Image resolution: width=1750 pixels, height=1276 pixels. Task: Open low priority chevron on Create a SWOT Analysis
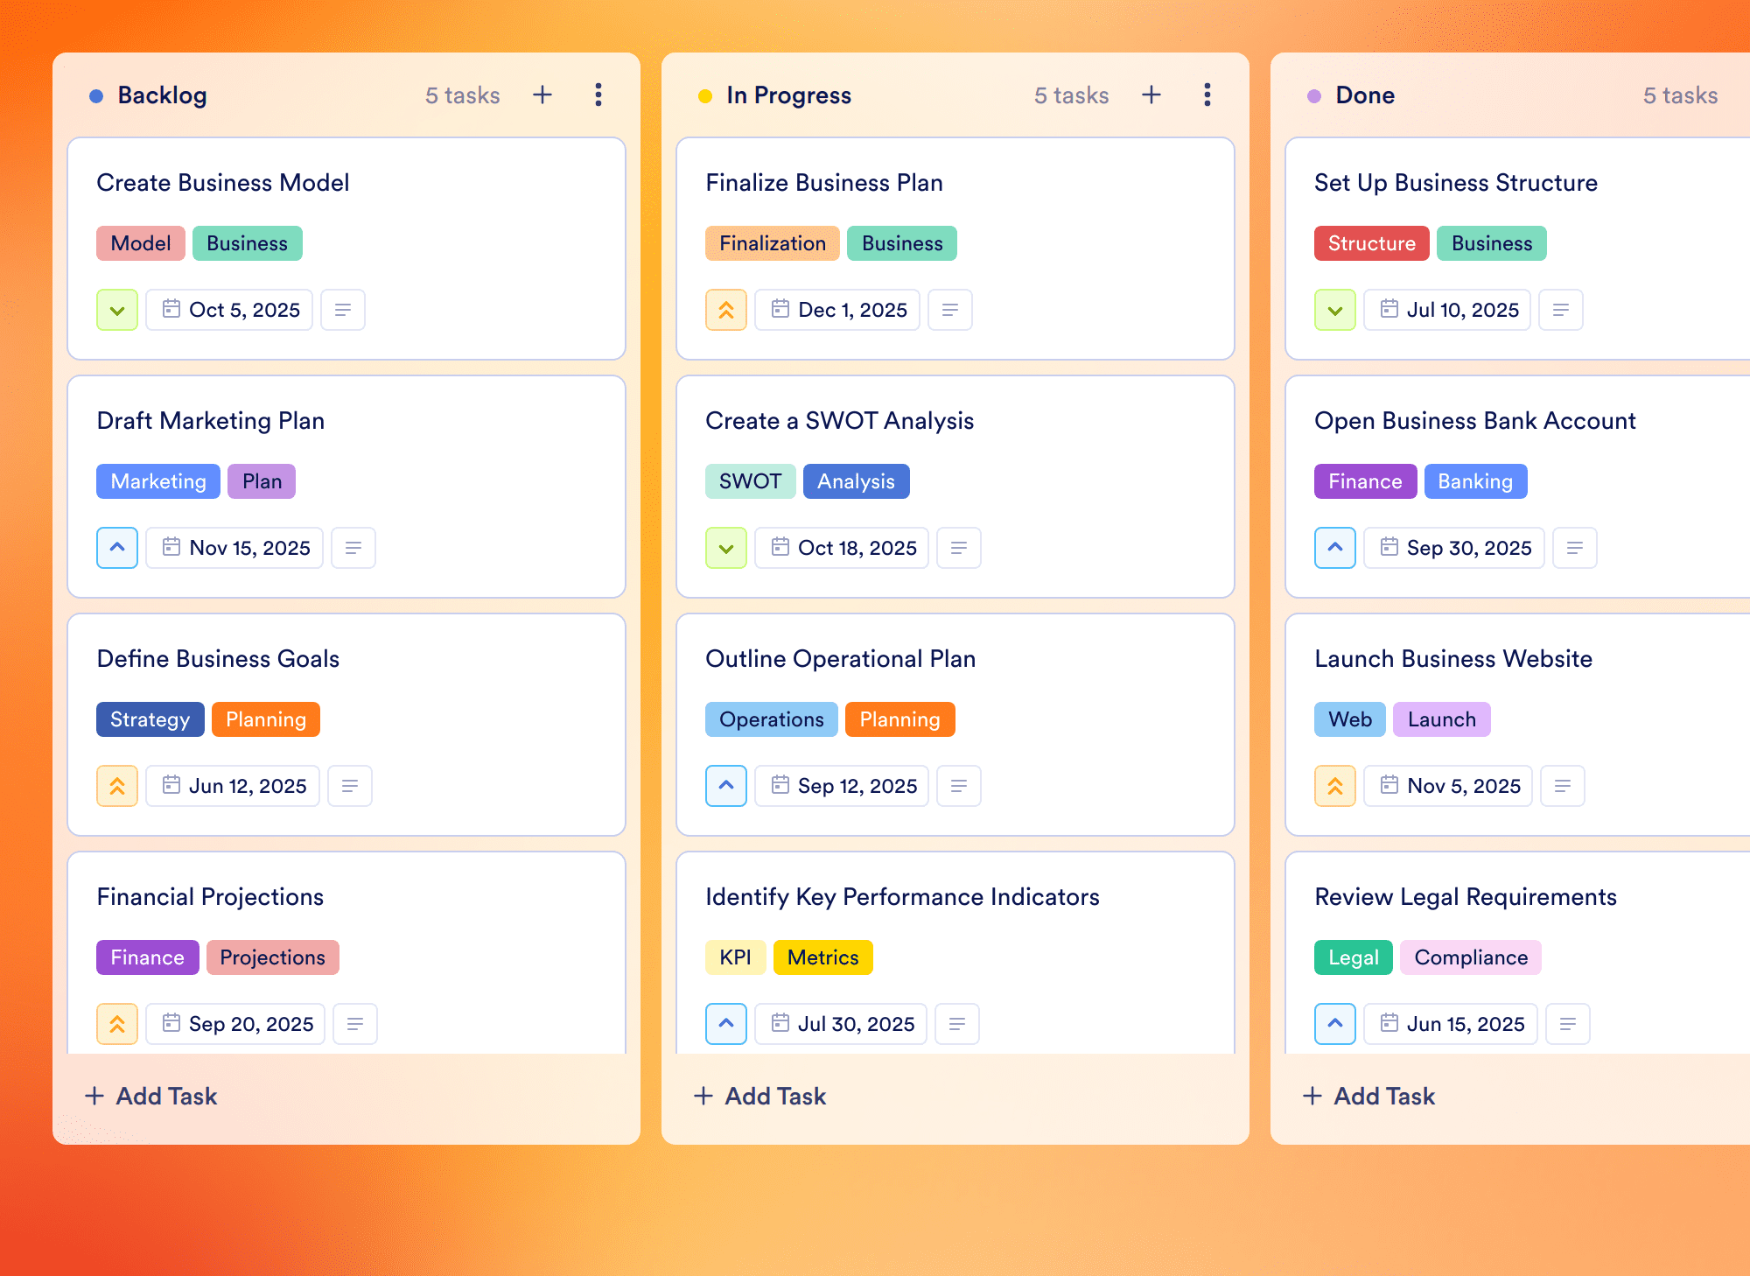point(726,548)
